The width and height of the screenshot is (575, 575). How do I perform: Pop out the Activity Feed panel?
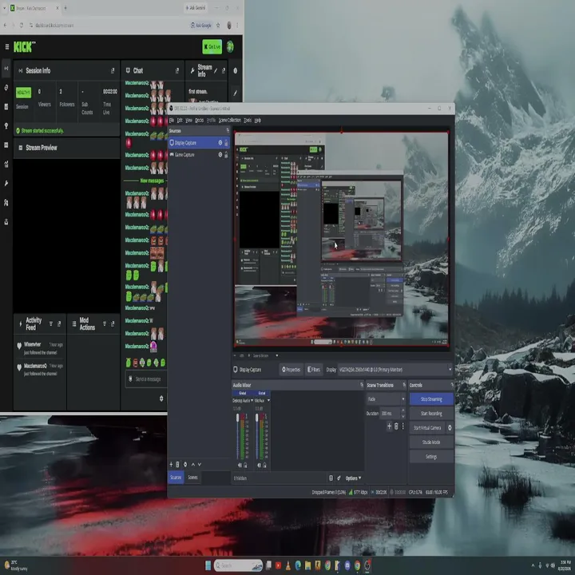(x=59, y=323)
